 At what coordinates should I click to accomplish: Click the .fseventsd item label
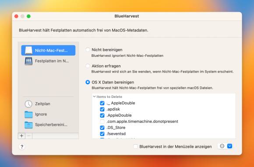[x=116, y=134]
